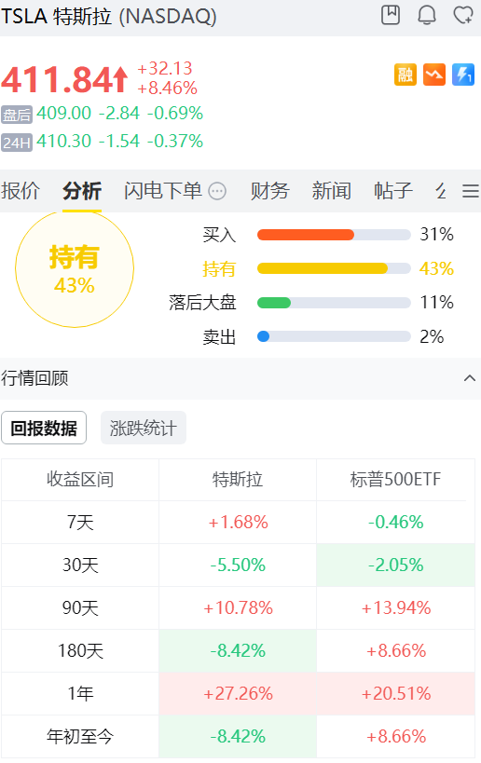This screenshot has width=481, height=763.
Task: Click the blue 卖出 2% bar
Action: pos(334,336)
